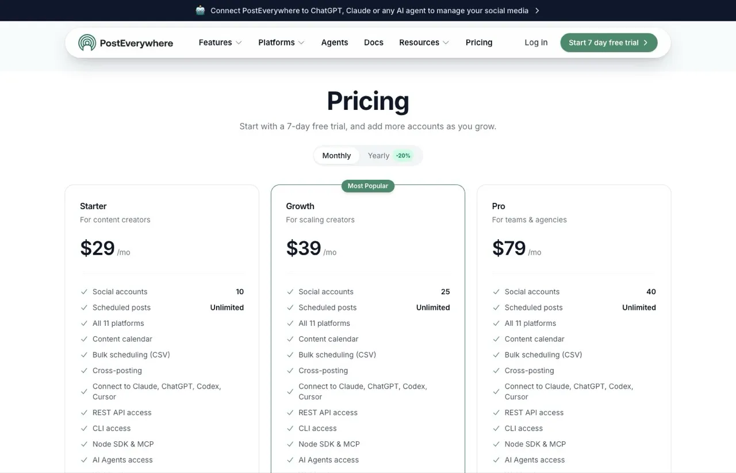
Task: Click the checkmark beside Growth Cross-posting
Action: [290, 371]
